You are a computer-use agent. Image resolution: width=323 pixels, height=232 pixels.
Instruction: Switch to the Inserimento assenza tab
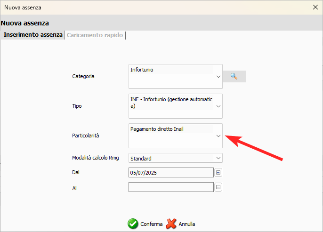pyautogui.click(x=33, y=35)
